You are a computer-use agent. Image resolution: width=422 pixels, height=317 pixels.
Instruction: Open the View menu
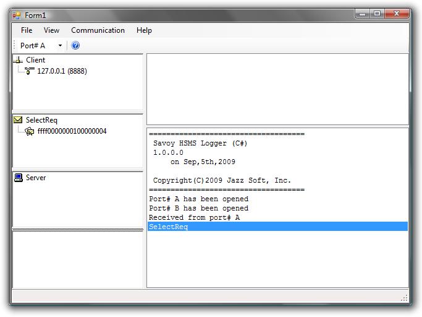click(x=52, y=30)
